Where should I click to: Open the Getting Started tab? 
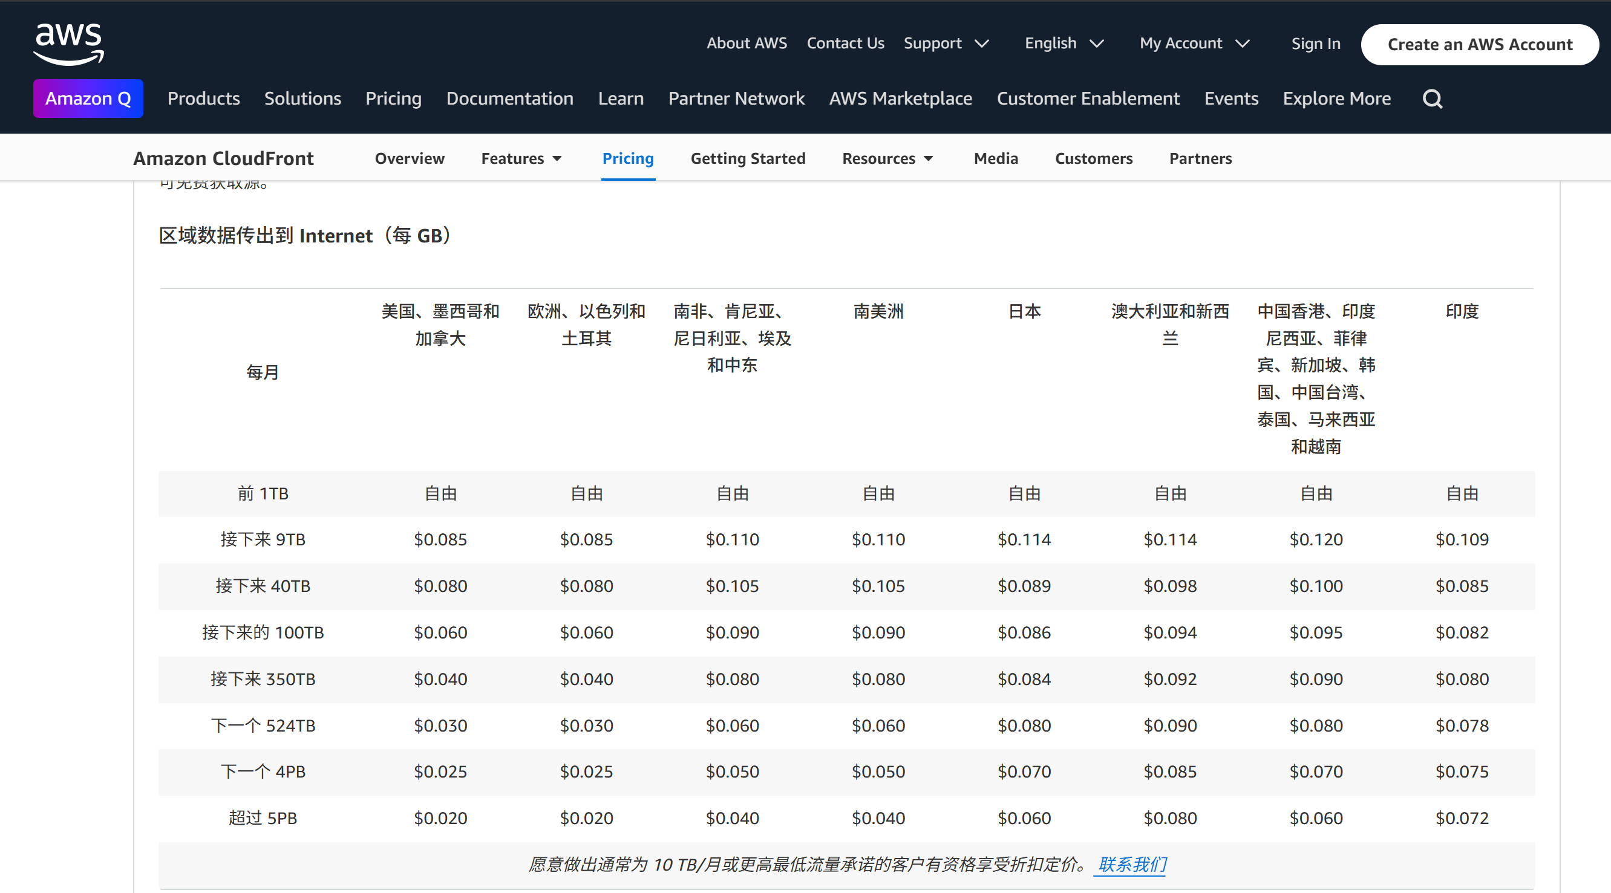[x=748, y=158]
